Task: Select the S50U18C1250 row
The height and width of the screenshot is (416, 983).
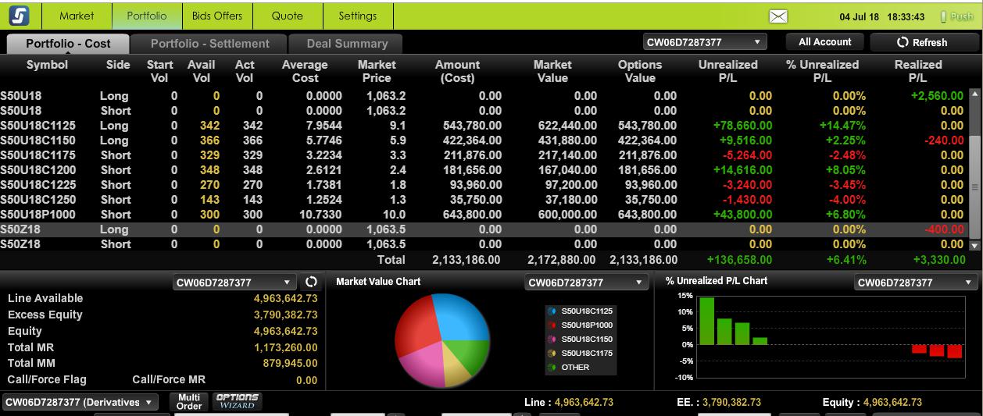Action: point(484,200)
